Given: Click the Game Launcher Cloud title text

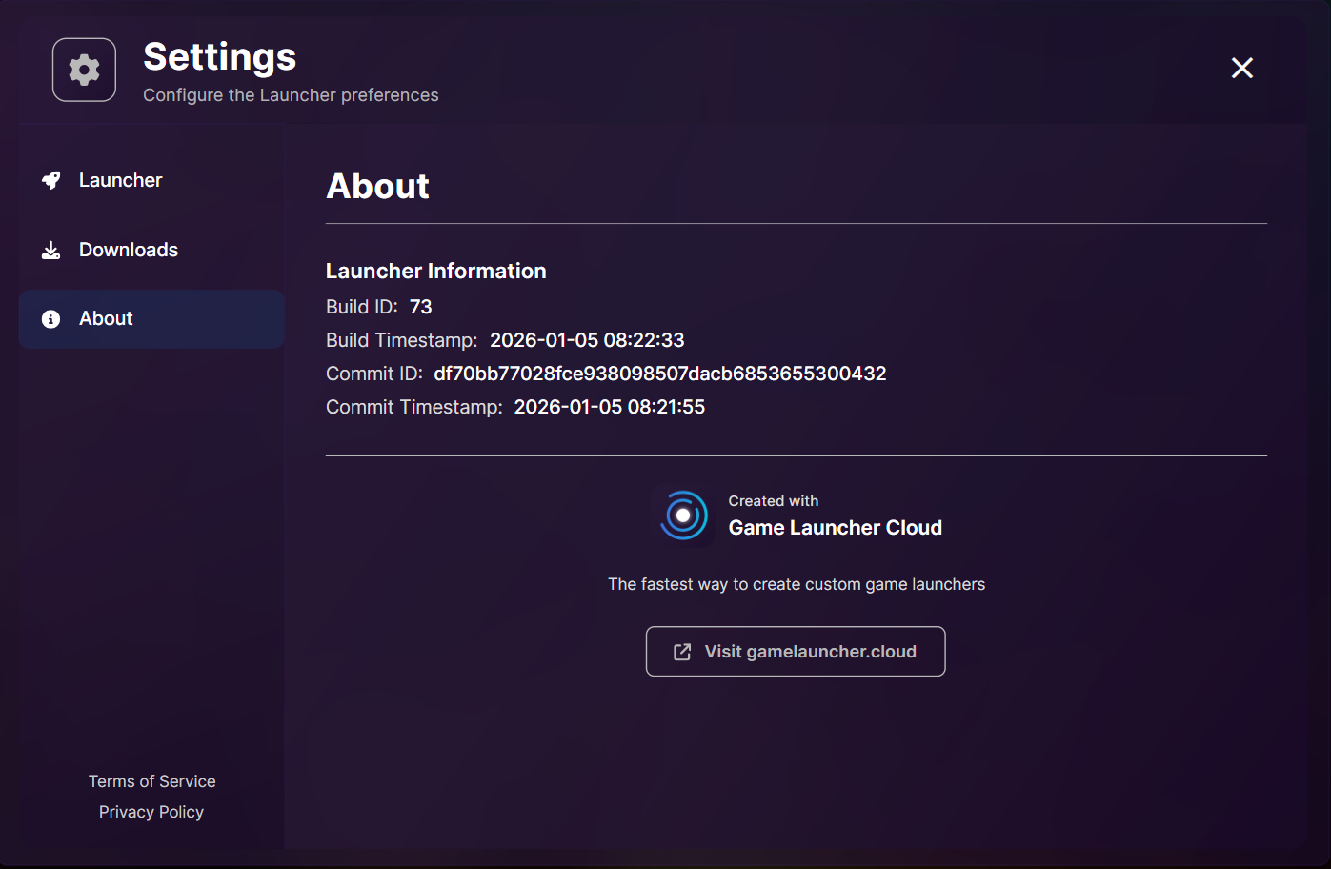Looking at the screenshot, I should click(835, 528).
